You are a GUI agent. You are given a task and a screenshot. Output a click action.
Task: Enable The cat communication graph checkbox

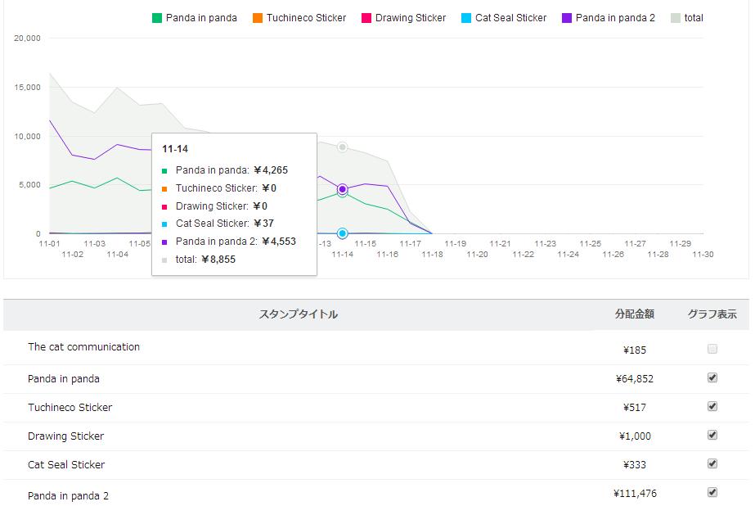[712, 349]
